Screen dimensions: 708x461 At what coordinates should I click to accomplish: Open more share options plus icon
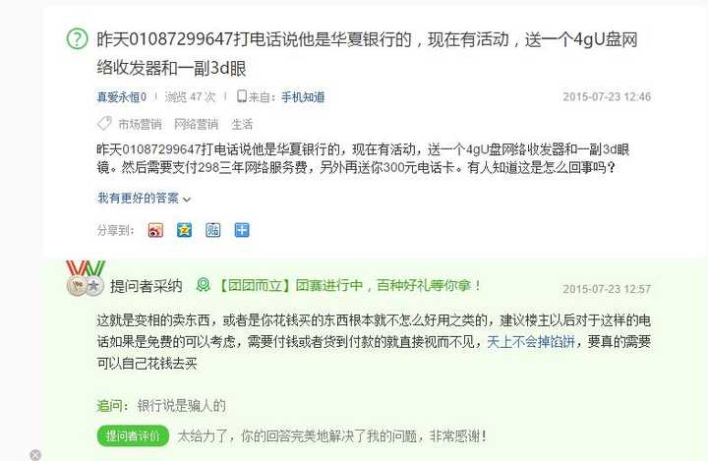(242, 230)
